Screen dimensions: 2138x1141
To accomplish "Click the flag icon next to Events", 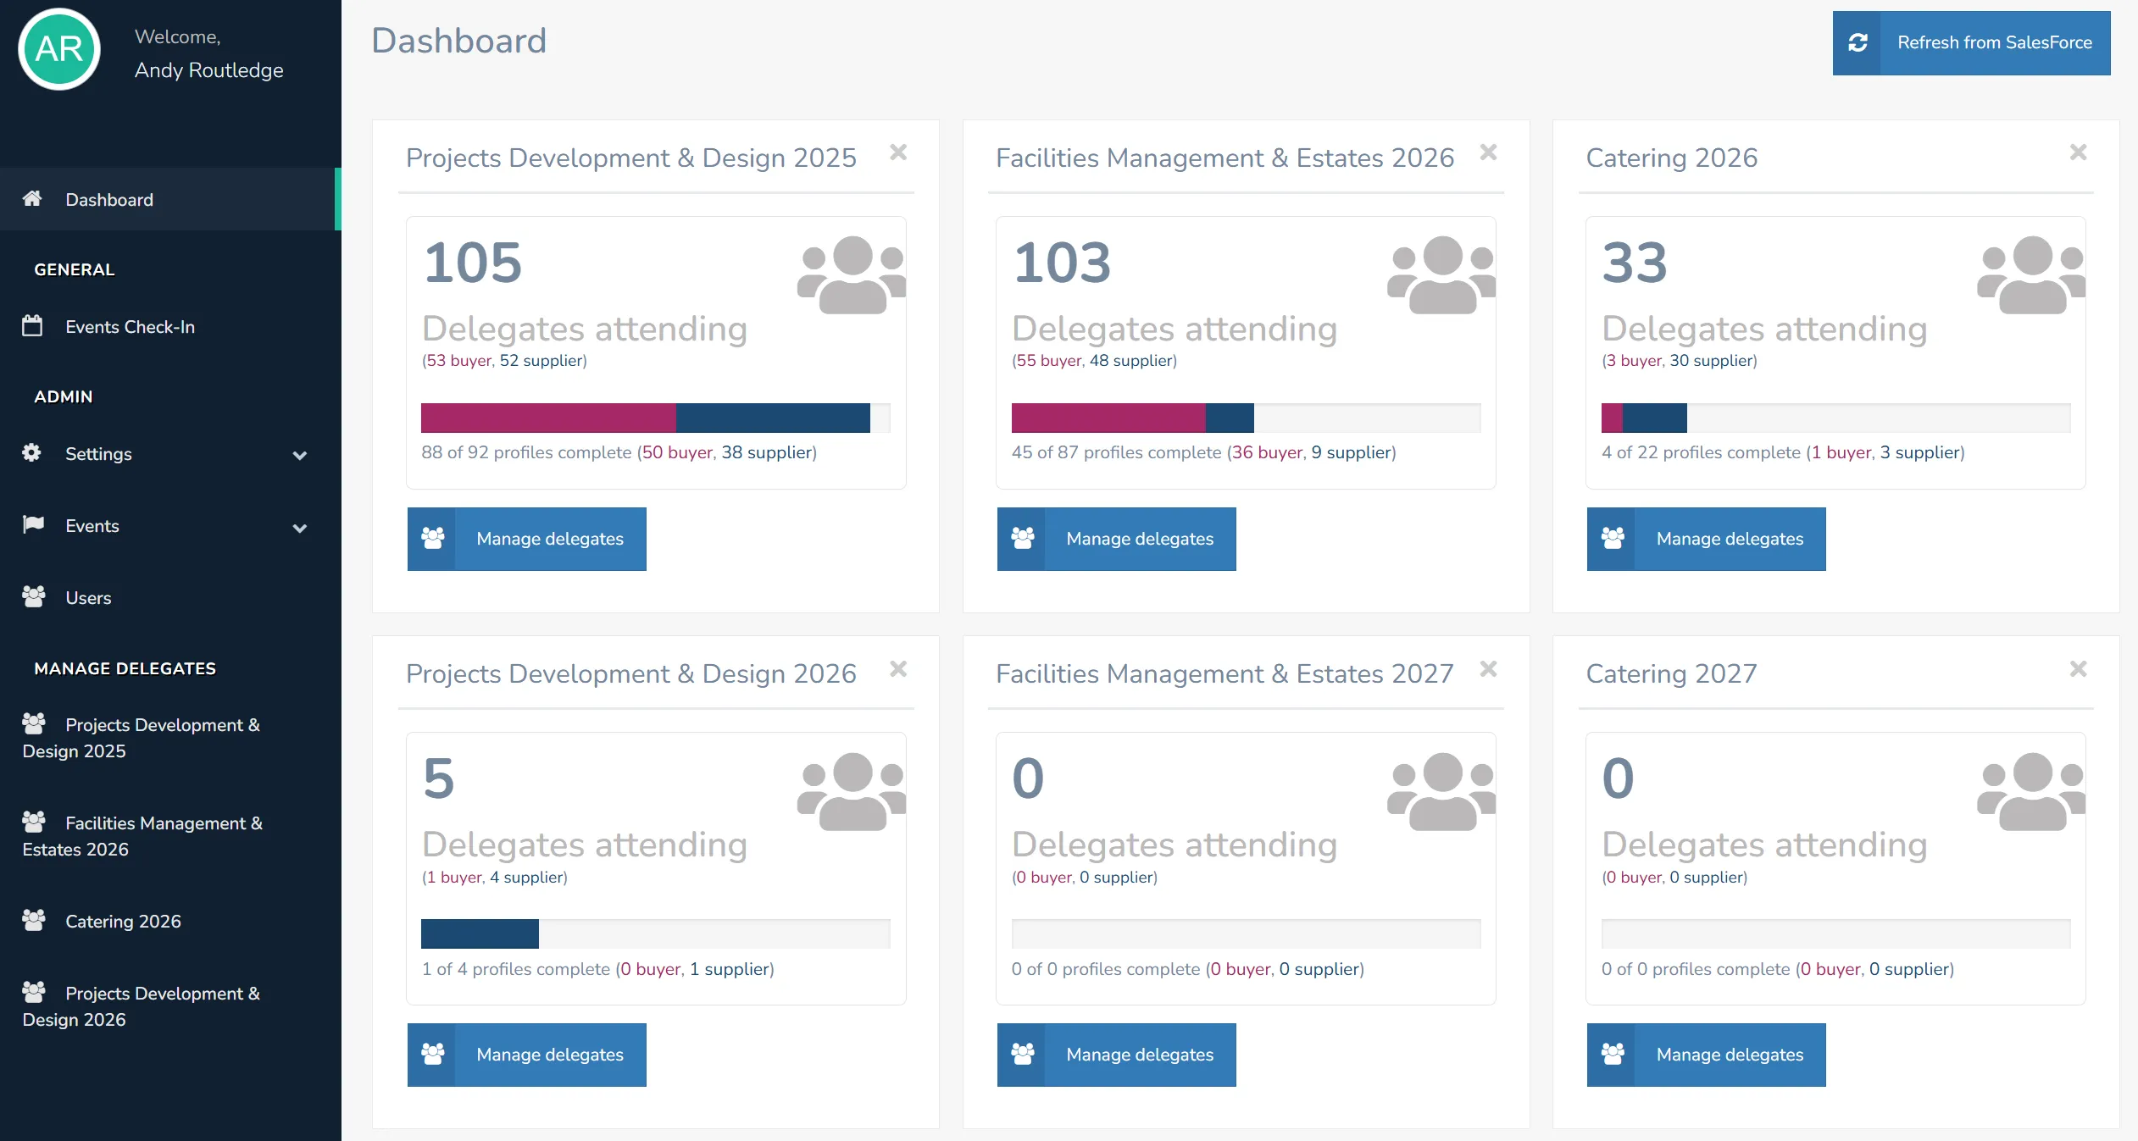I will (x=32, y=525).
